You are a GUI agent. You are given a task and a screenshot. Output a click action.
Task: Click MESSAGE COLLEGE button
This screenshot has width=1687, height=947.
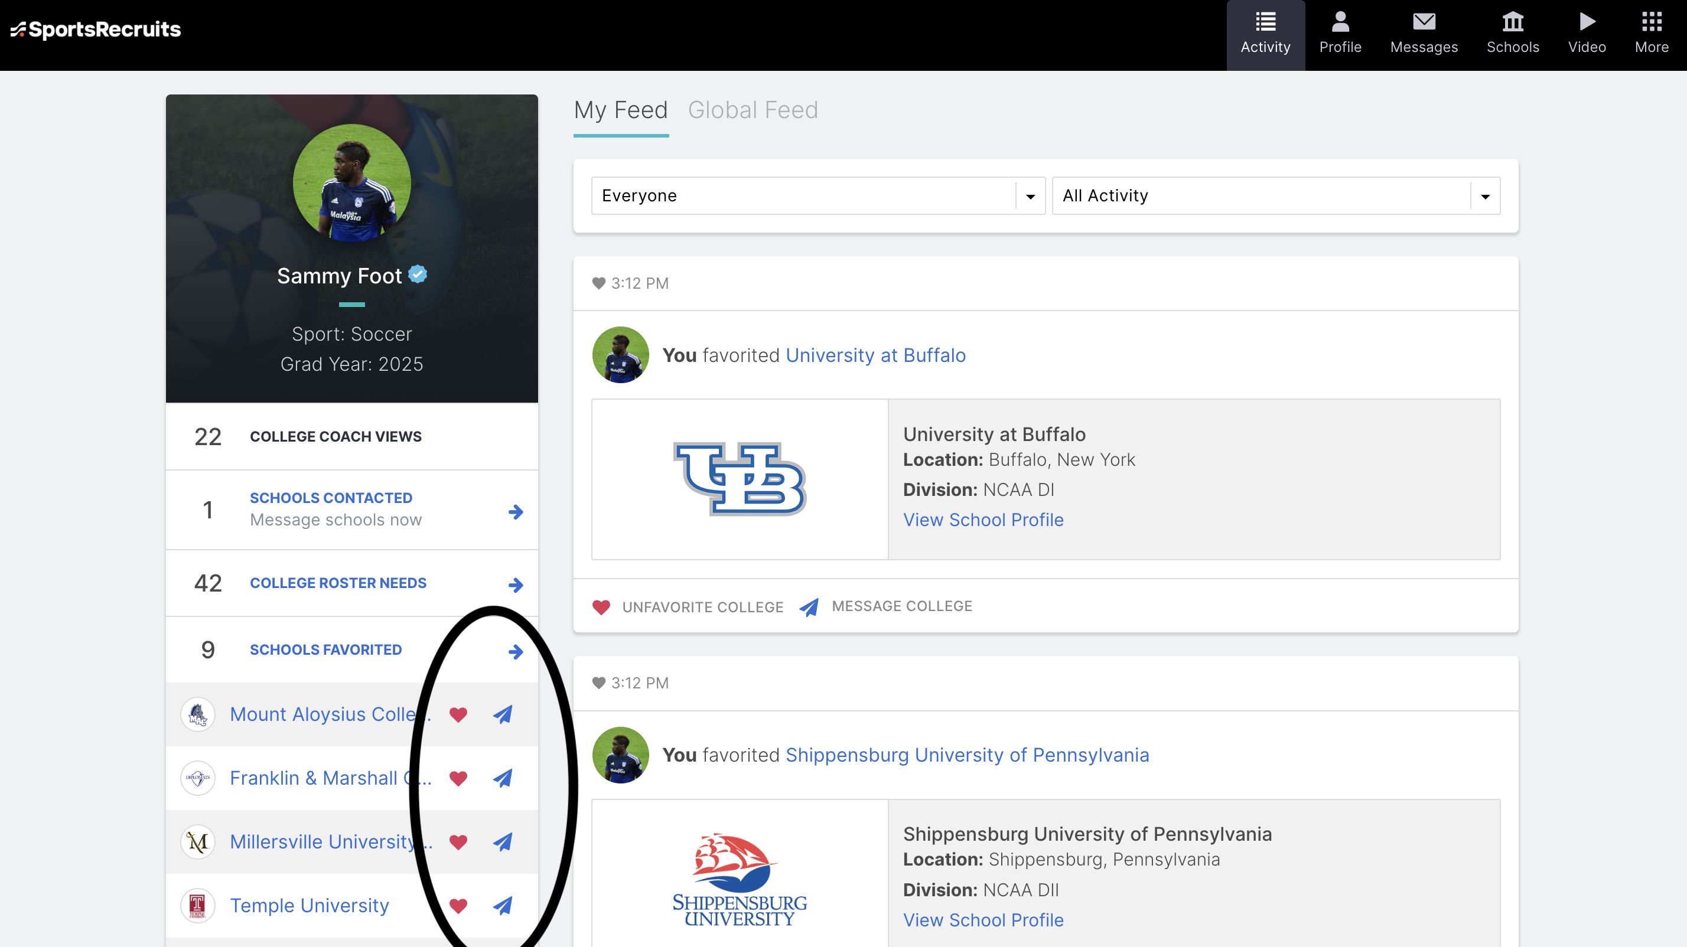point(902,606)
